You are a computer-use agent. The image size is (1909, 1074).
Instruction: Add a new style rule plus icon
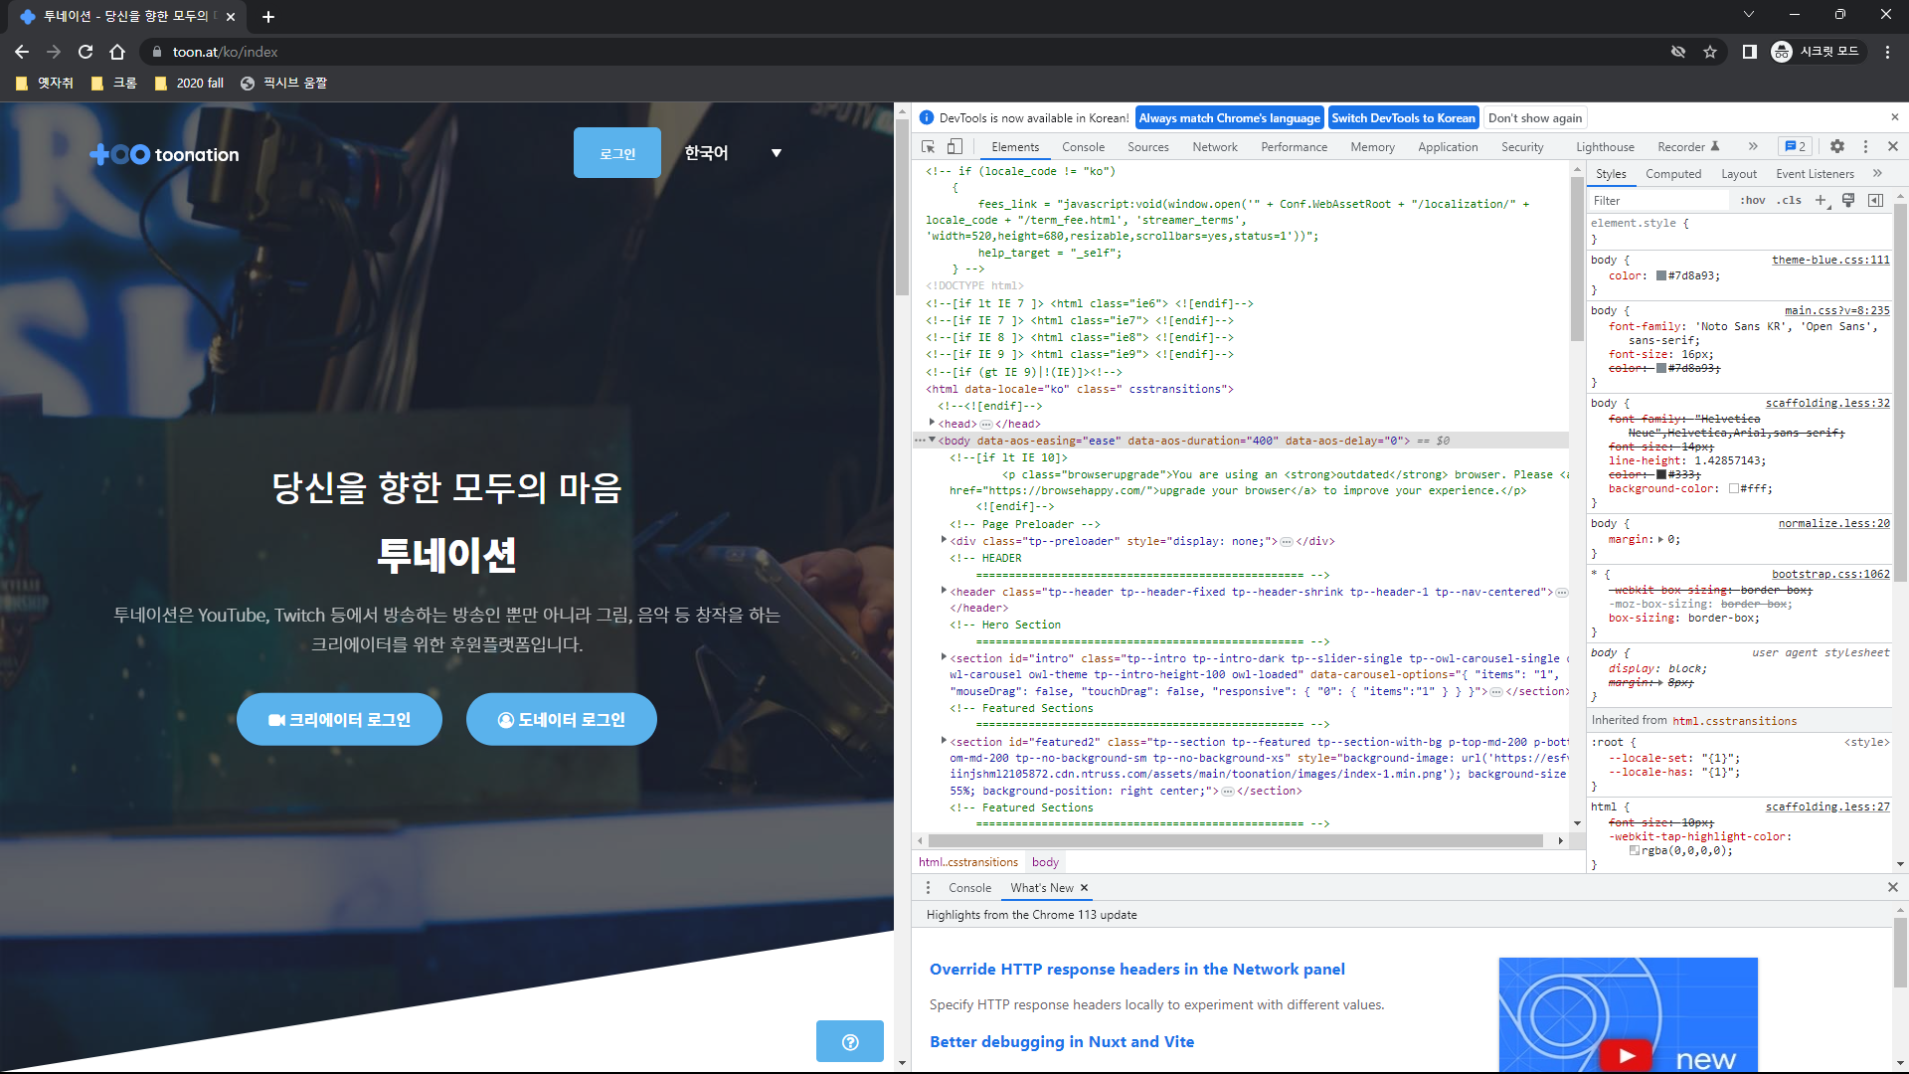(1821, 200)
